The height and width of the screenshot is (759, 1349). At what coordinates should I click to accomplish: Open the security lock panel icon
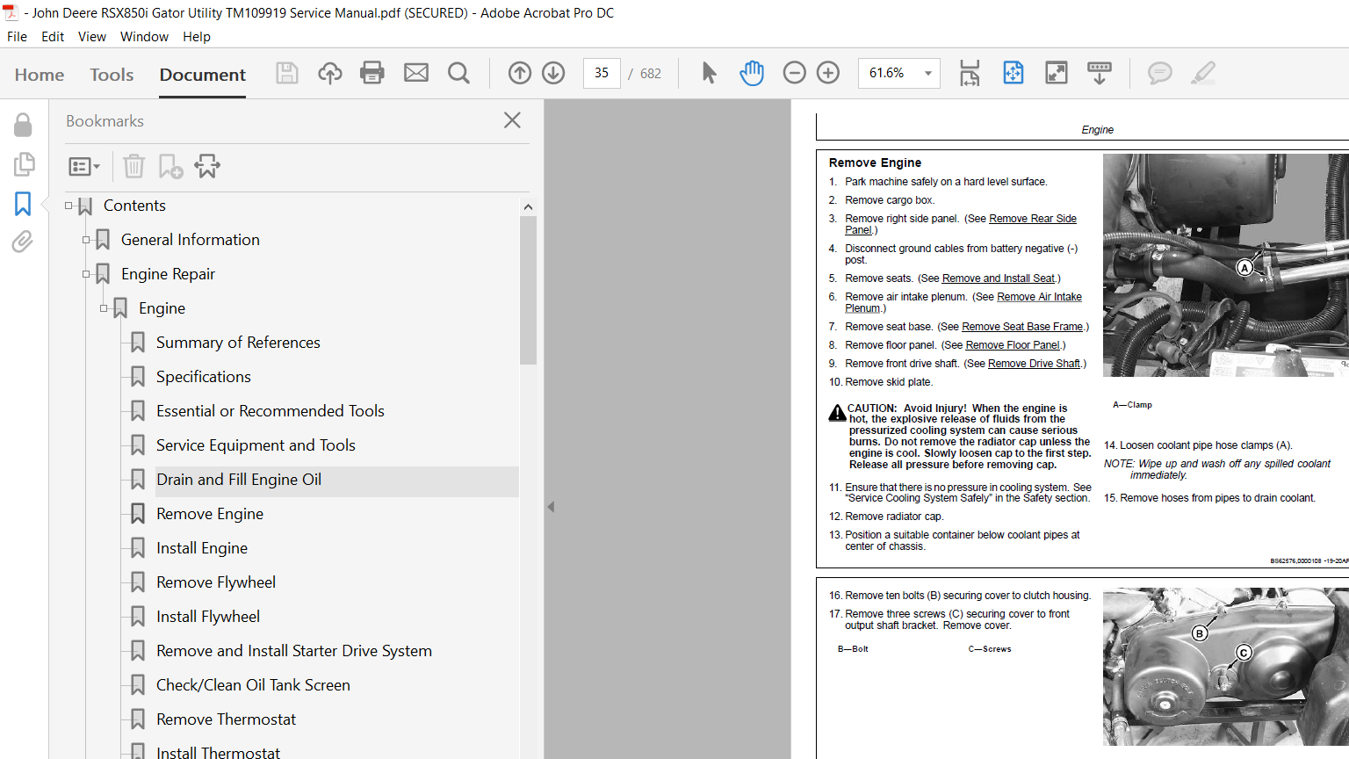click(23, 126)
